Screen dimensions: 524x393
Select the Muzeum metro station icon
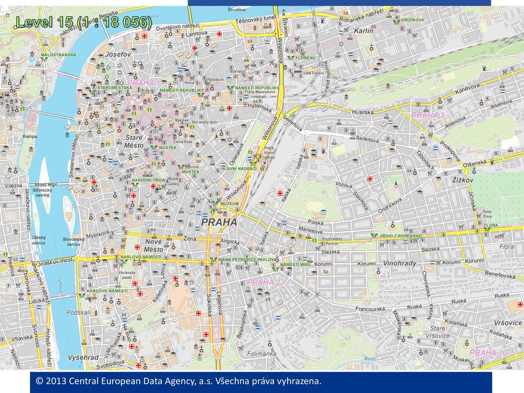[x=215, y=203]
